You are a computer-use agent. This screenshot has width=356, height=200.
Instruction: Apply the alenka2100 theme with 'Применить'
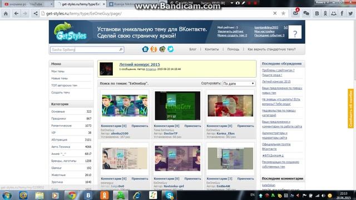(x=140, y=126)
